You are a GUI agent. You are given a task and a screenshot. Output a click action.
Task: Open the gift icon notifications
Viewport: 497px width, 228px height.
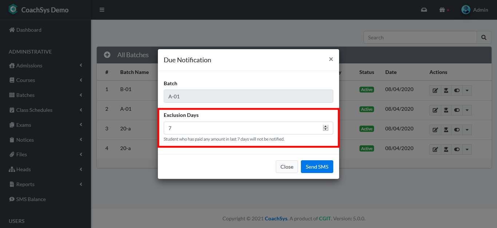point(442,10)
